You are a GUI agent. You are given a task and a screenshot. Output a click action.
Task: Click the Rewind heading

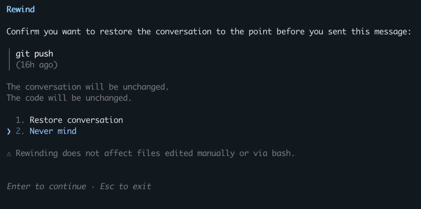20,9
